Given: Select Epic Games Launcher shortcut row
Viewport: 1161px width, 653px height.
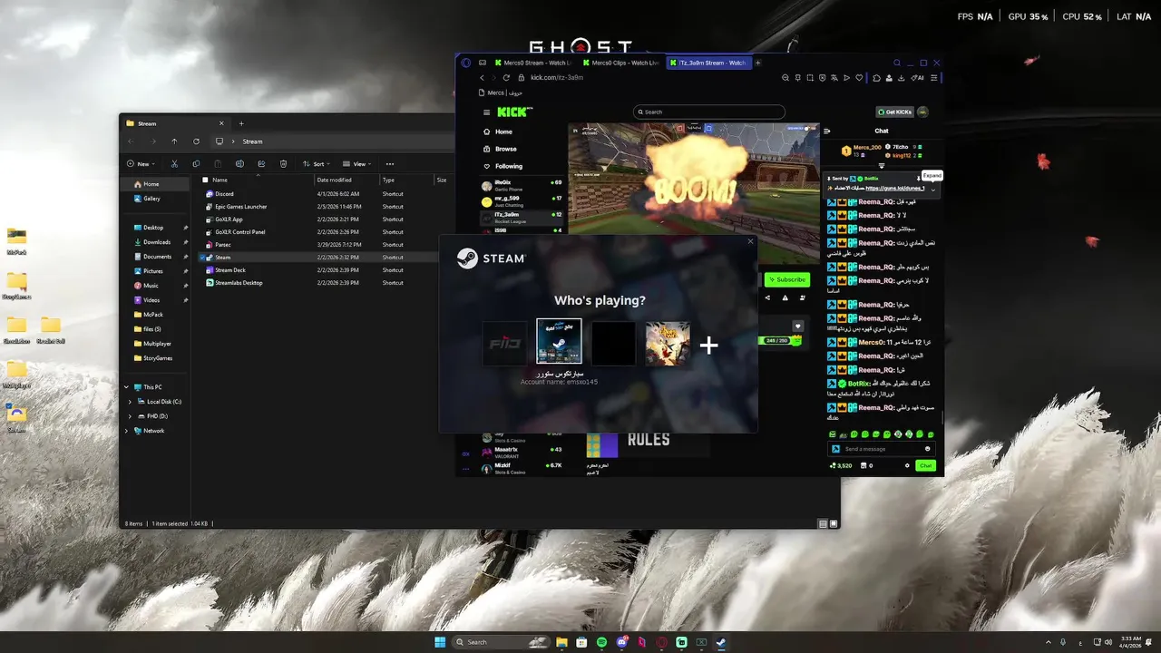Looking at the screenshot, I should [327, 207].
